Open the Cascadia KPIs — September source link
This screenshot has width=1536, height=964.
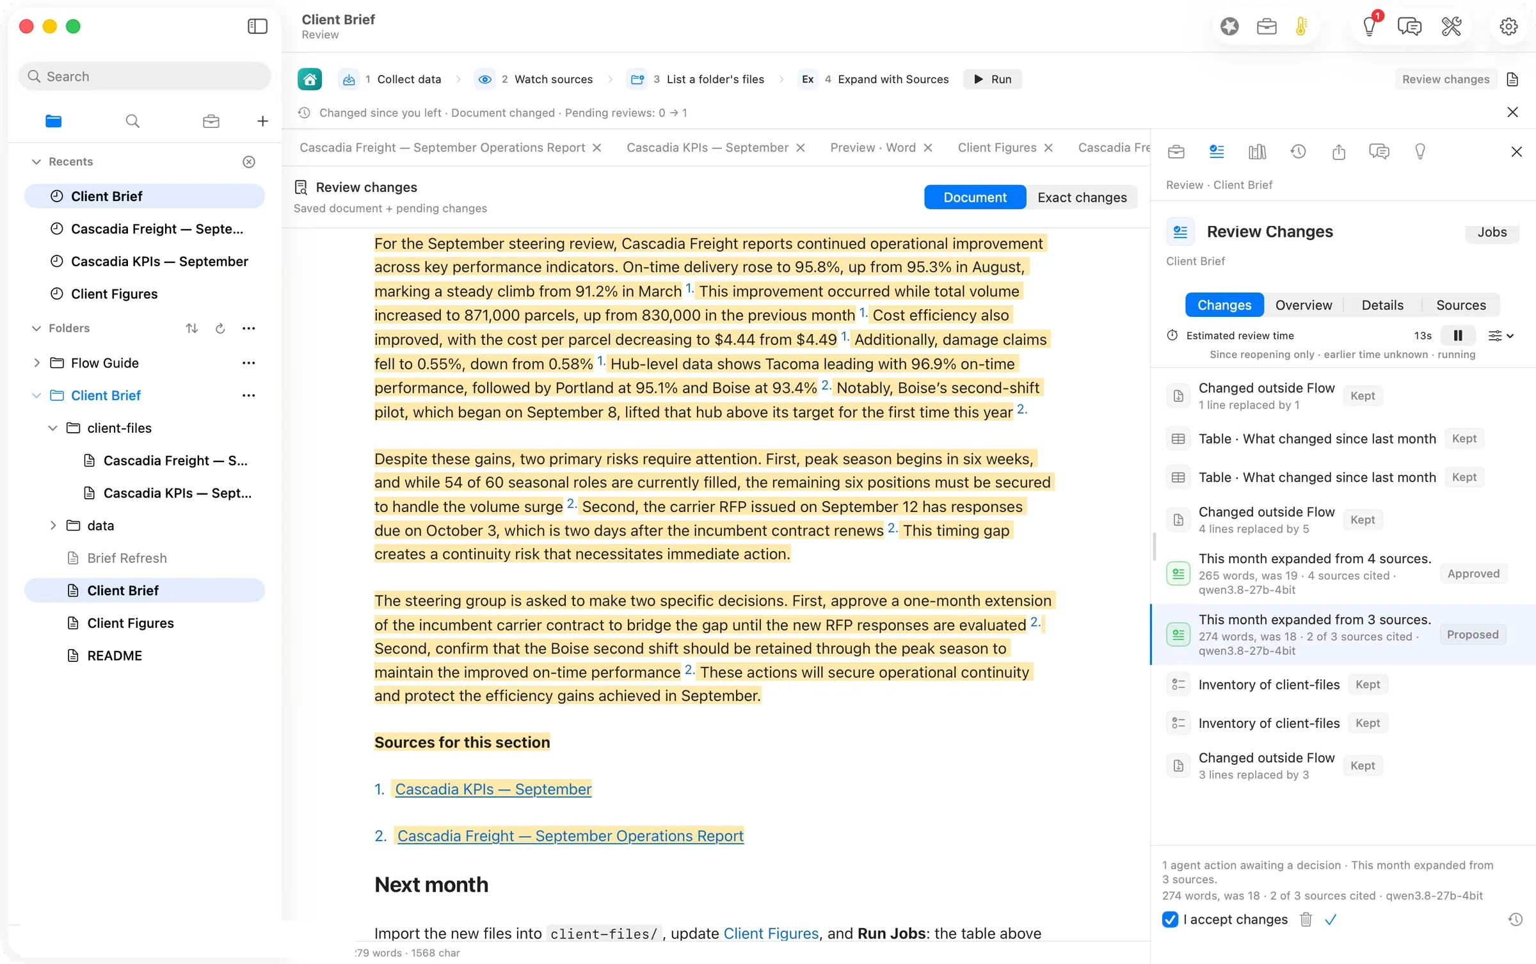click(493, 789)
